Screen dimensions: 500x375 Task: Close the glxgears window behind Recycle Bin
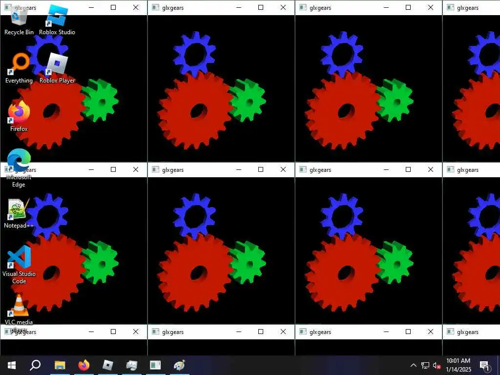coord(136,8)
